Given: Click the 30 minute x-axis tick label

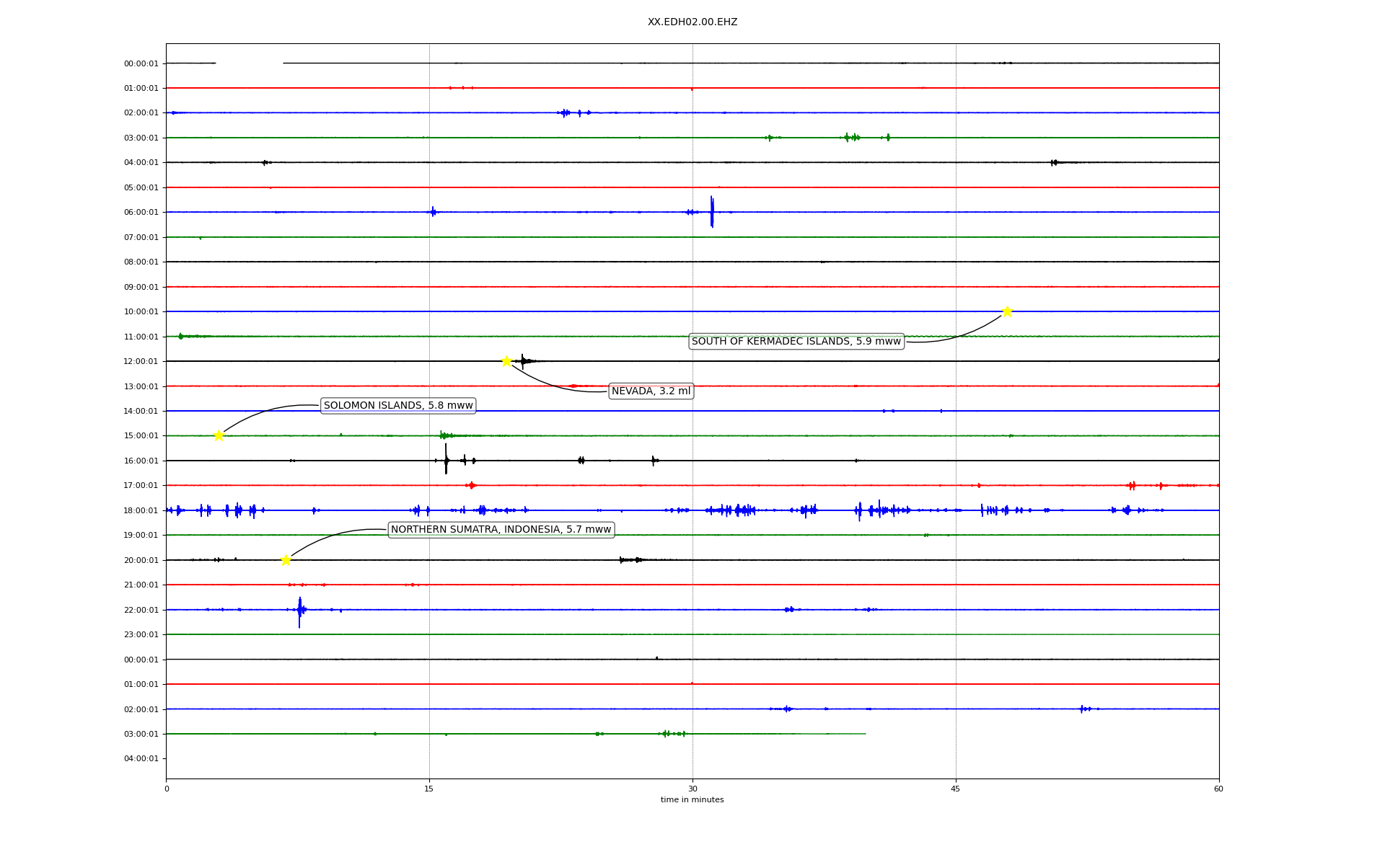Looking at the screenshot, I should click(692, 789).
